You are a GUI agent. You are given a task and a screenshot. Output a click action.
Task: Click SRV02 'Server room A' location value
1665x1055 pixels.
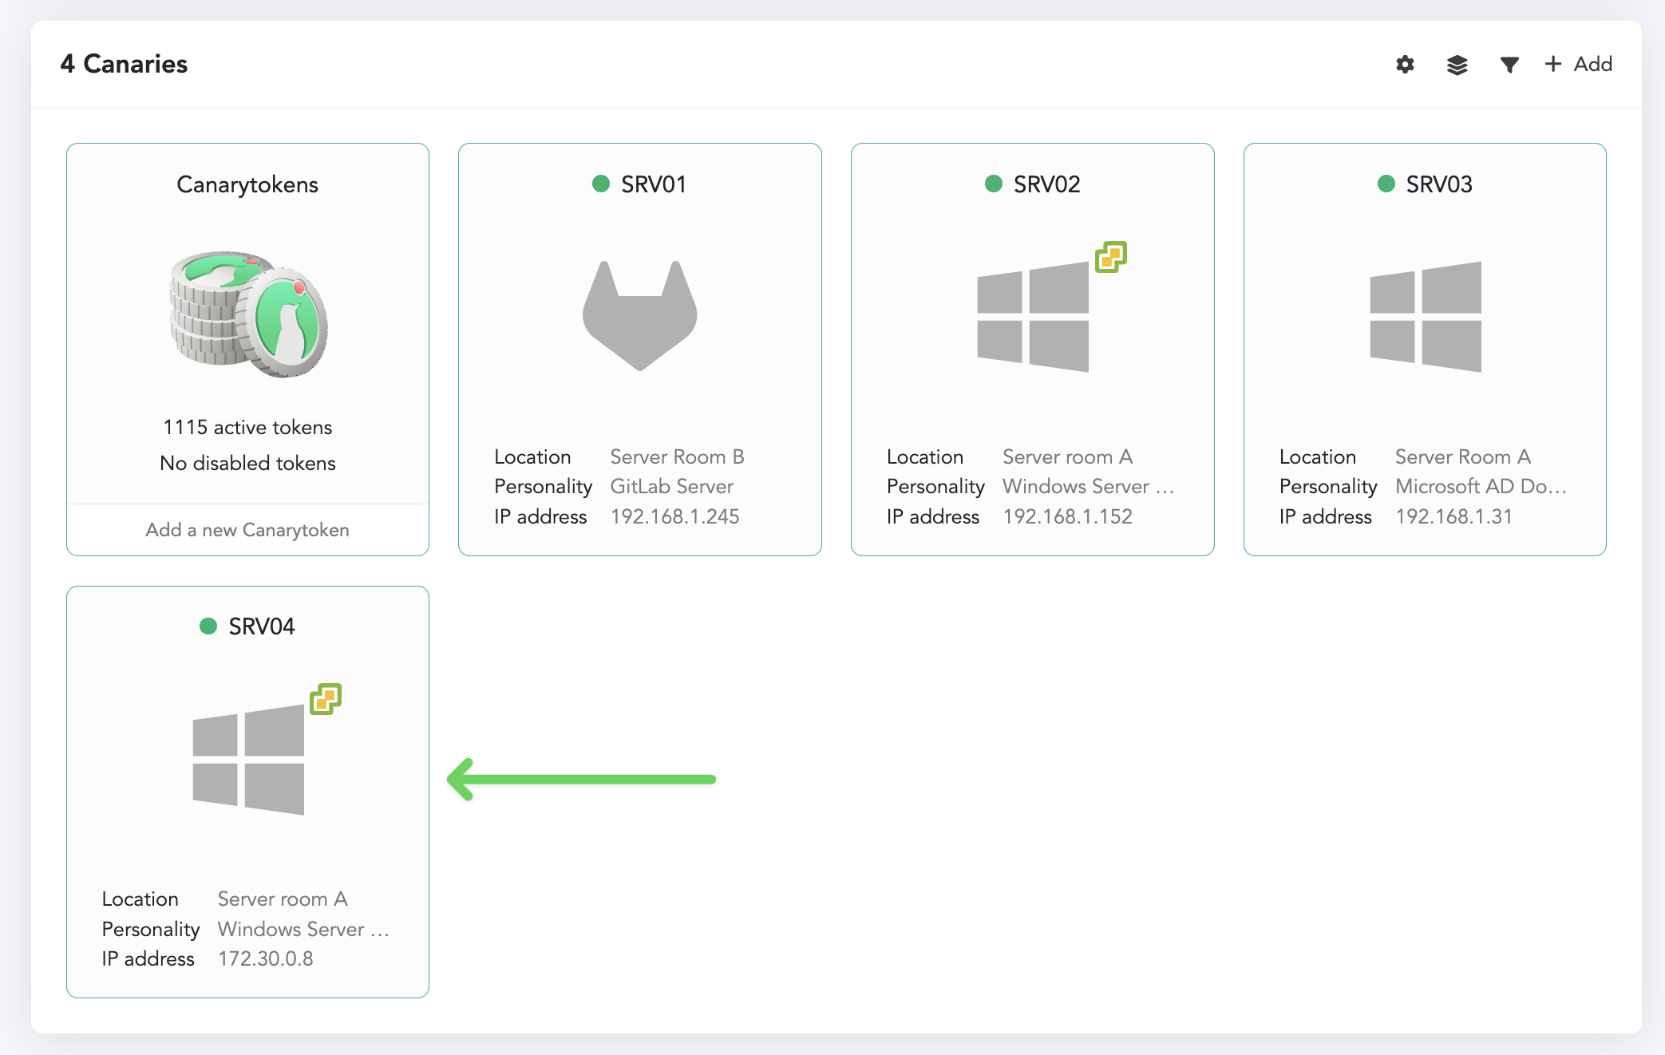(1067, 456)
